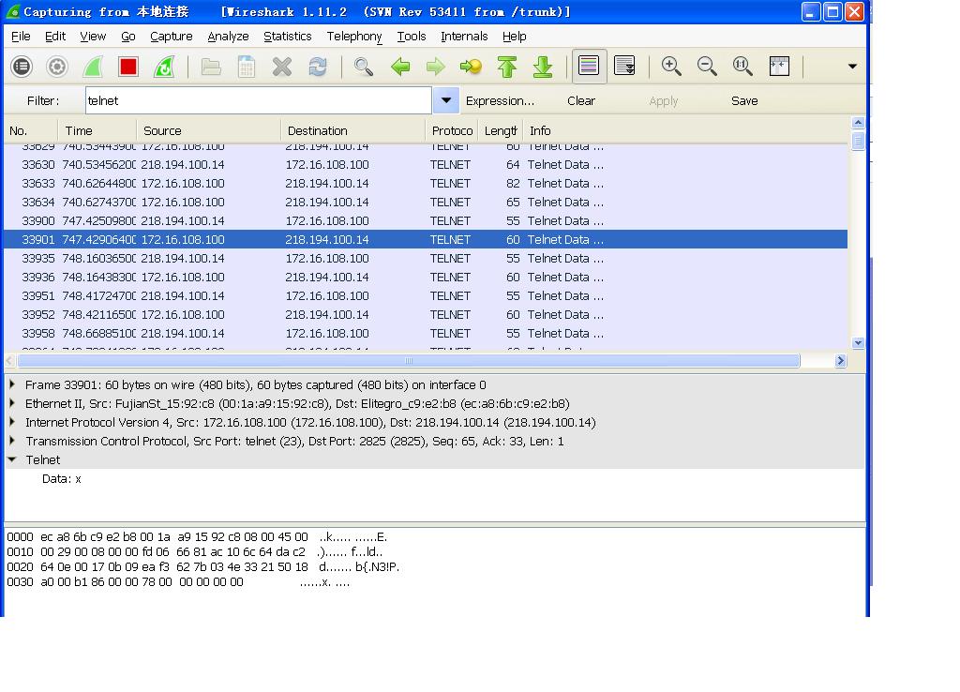The width and height of the screenshot is (960, 692).
Task: Sort by the Time column header
Action: coord(97,130)
